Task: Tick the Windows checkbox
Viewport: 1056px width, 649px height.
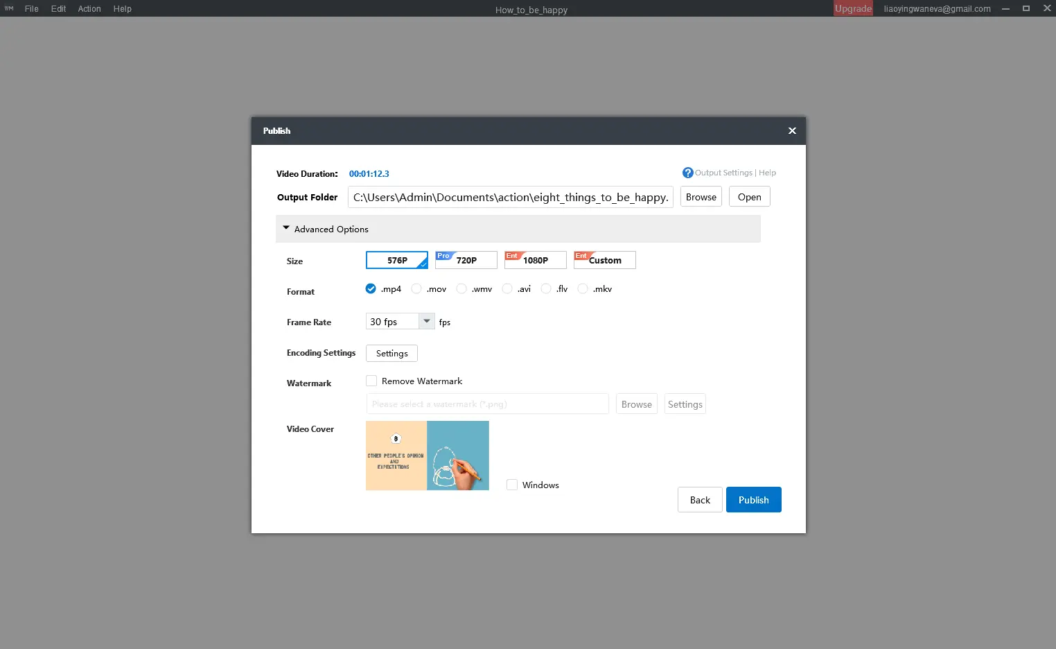Action: click(512, 485)
